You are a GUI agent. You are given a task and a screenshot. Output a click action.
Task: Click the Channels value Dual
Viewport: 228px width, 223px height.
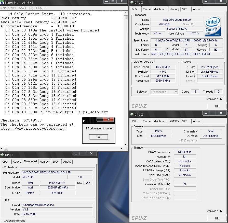[211, 131]
